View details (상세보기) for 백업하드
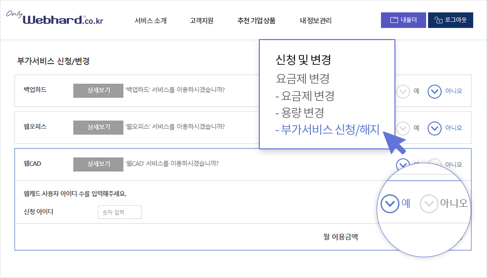 tap(98, 91)
